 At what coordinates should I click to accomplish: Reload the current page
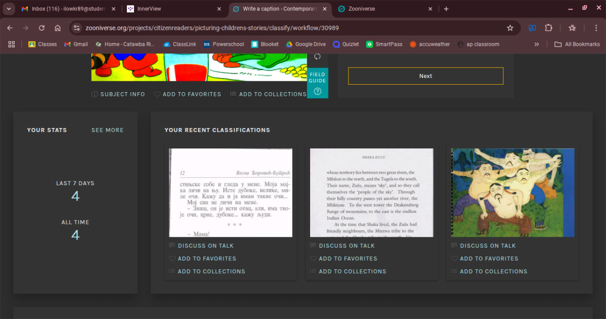click(42, 28)
